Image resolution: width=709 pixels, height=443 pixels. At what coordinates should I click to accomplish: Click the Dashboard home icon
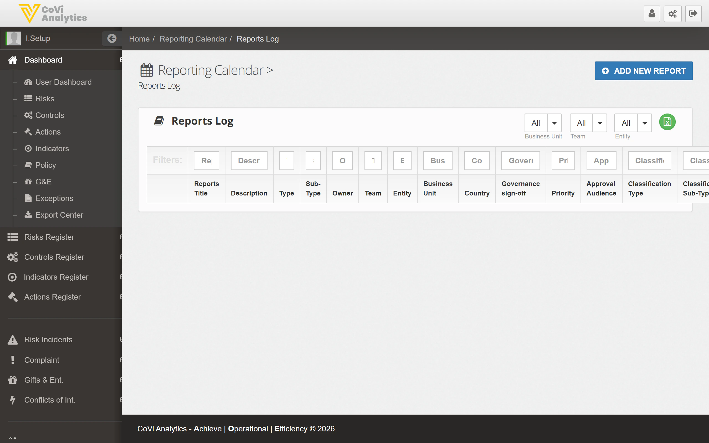coord(12,60)
